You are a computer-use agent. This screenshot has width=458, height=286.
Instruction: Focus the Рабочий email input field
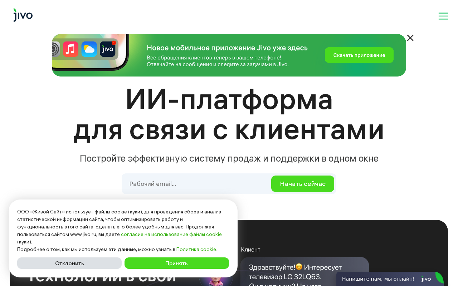[197, 184]
